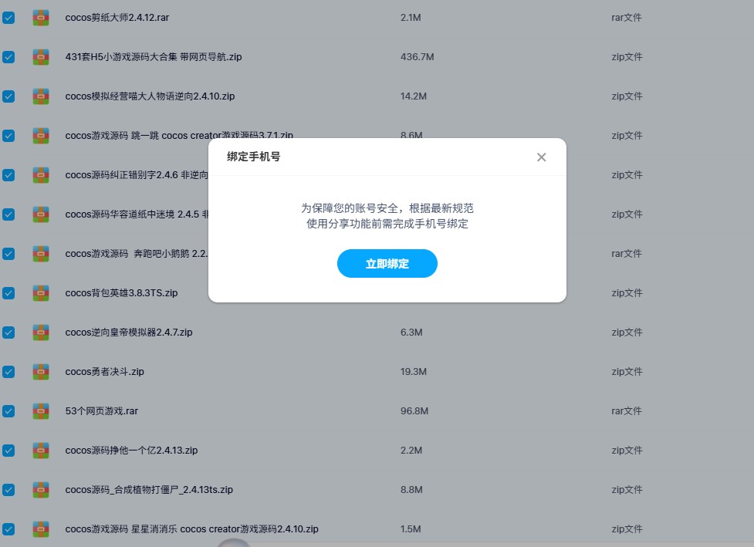Click archive icon of 星星消消乐 file
The height and width of the screenshot is (547, 754).
point(41,529)
